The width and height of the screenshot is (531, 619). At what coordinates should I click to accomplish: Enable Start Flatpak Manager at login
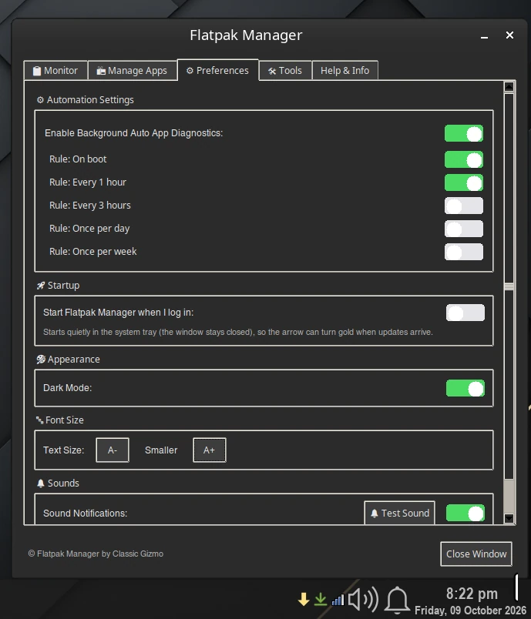point(465,313)
